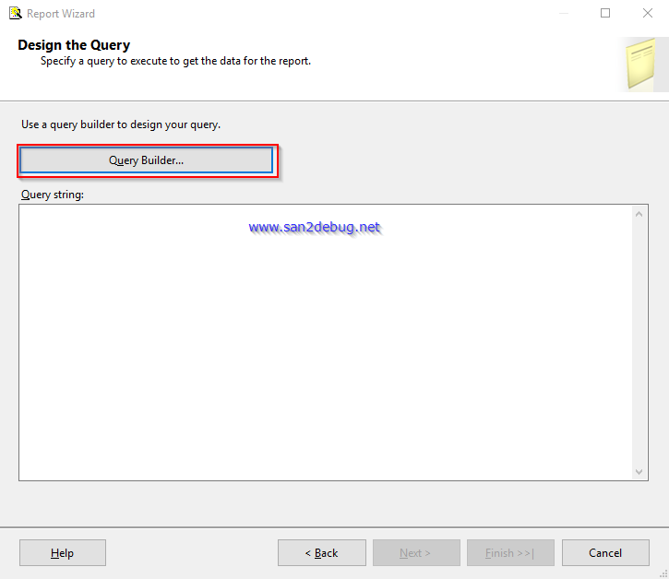Screen dimensions: 669x579
Task: Open Help for the Report Wizard
Action: point(63,553)
